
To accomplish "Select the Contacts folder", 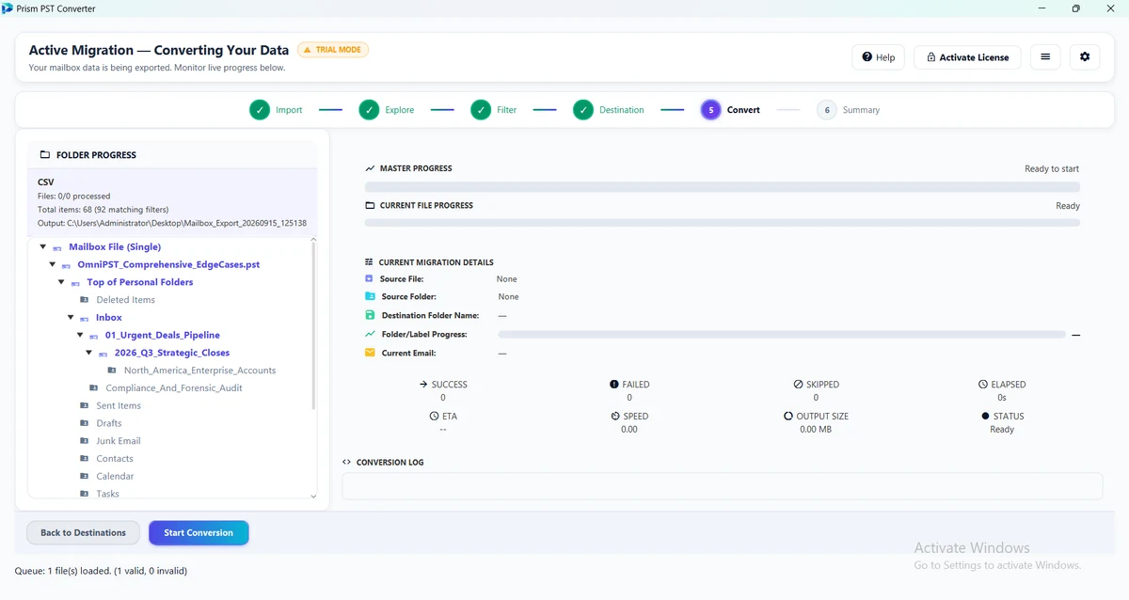I will coord(115,459).
